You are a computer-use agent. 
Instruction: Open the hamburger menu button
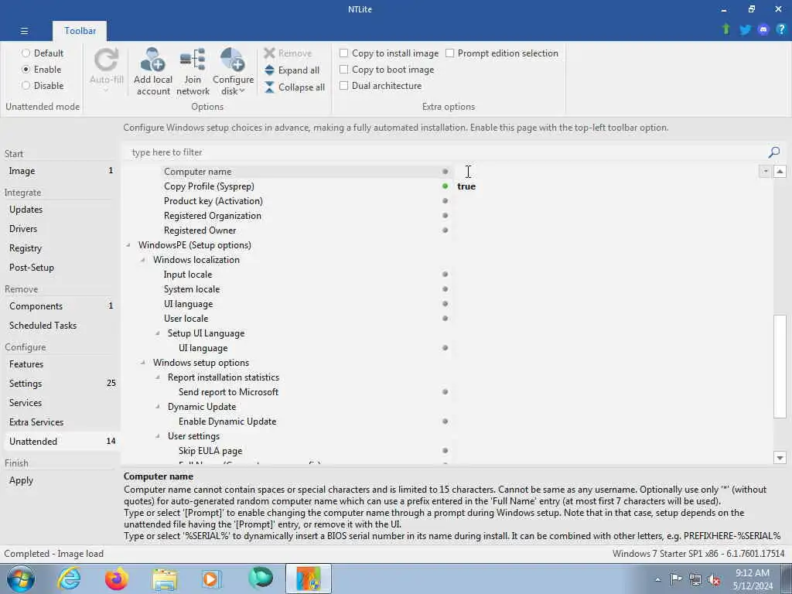24,31
